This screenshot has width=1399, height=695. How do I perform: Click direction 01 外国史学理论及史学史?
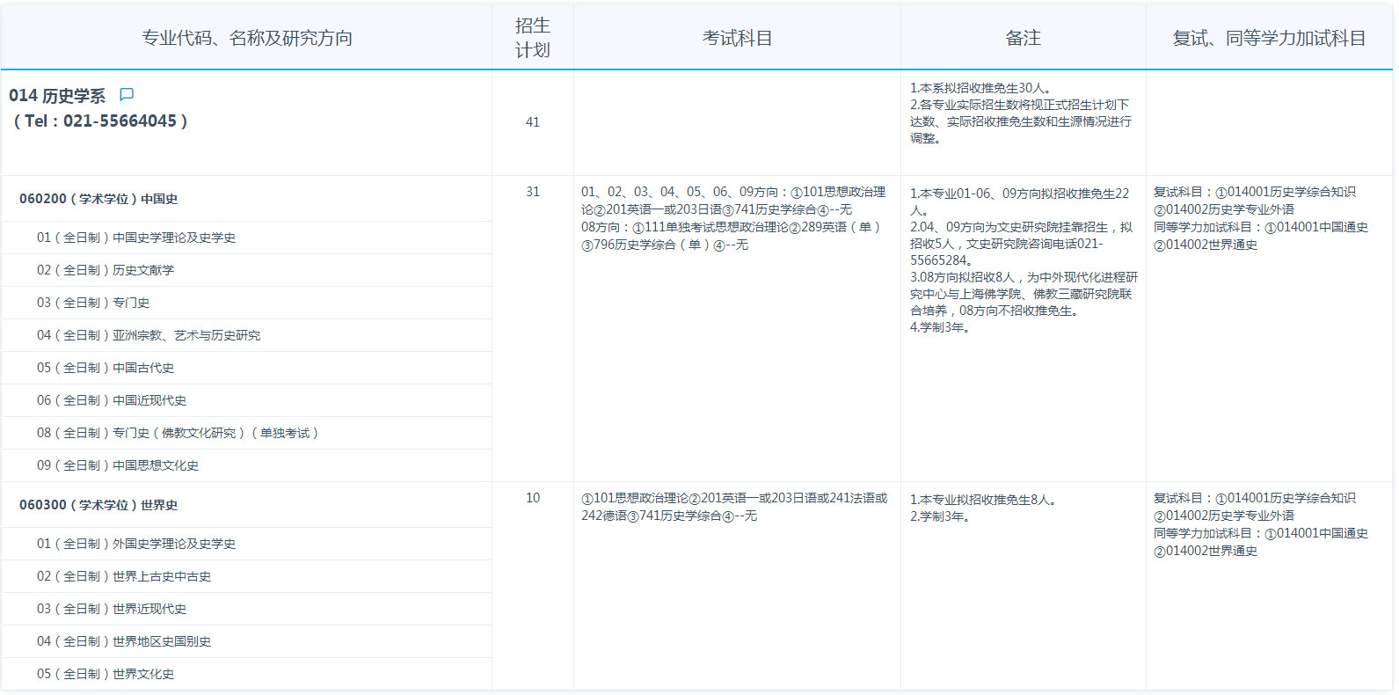[136, 544]
